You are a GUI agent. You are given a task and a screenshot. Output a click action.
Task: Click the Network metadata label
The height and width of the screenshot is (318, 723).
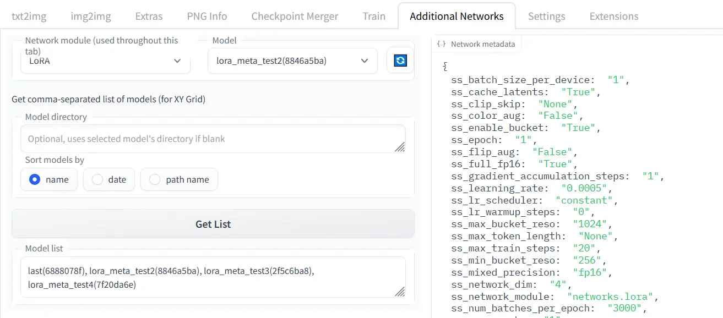click(x=483, y=44)
